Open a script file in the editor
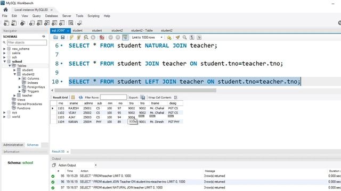 [x=55, y=38]
